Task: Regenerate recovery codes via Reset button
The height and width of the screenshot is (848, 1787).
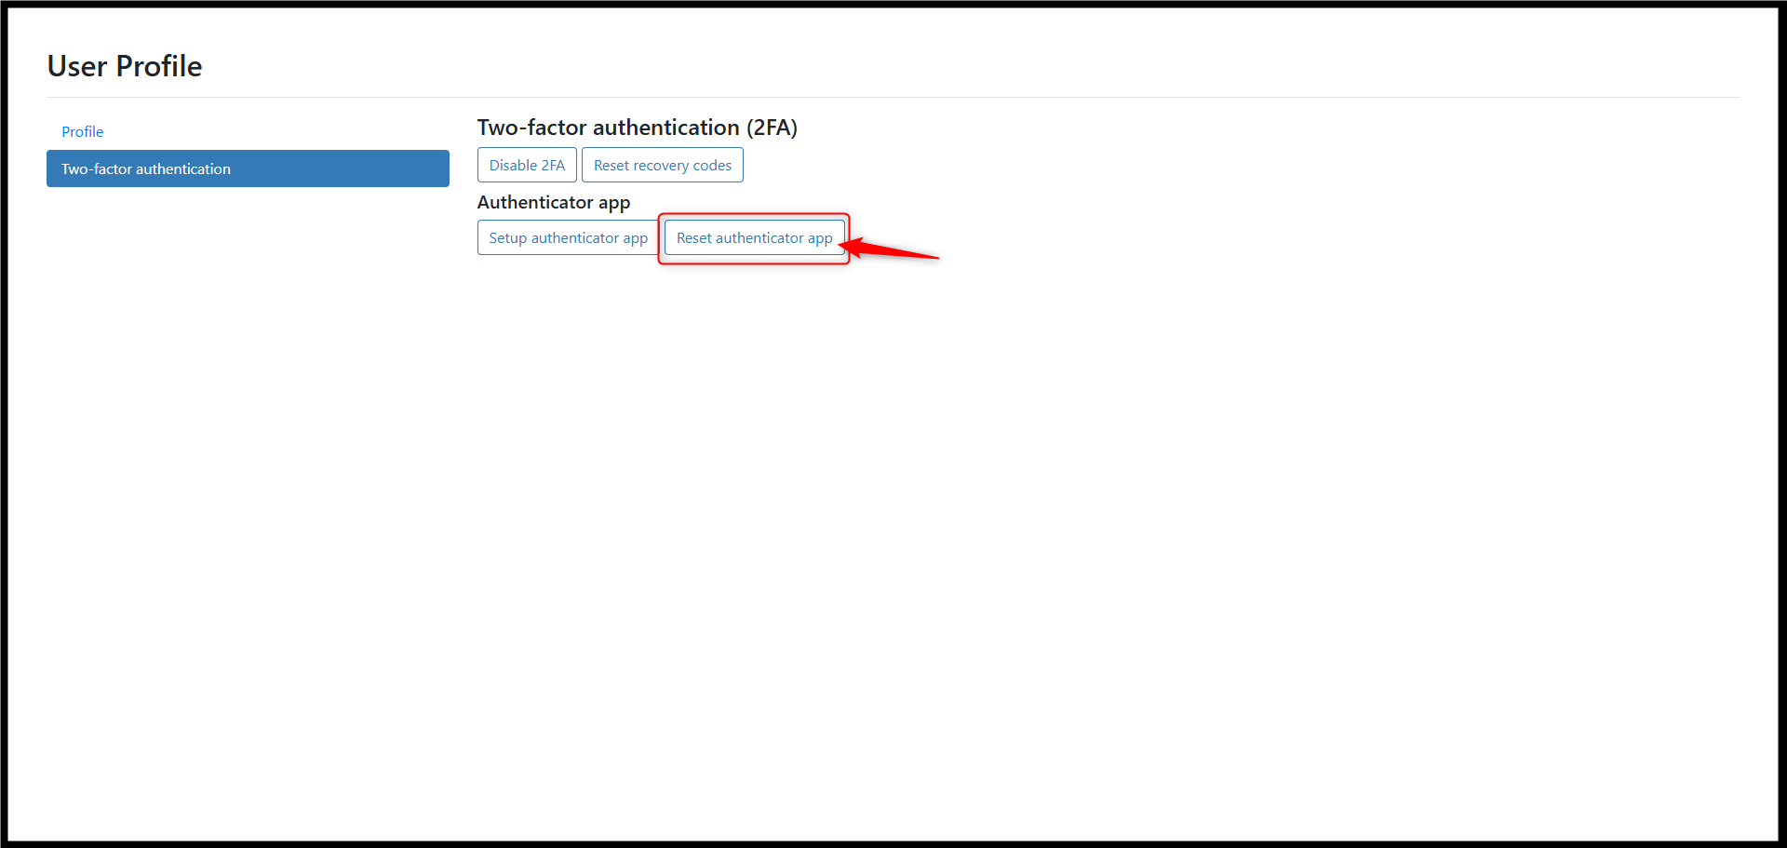Action: coord(663,165)
